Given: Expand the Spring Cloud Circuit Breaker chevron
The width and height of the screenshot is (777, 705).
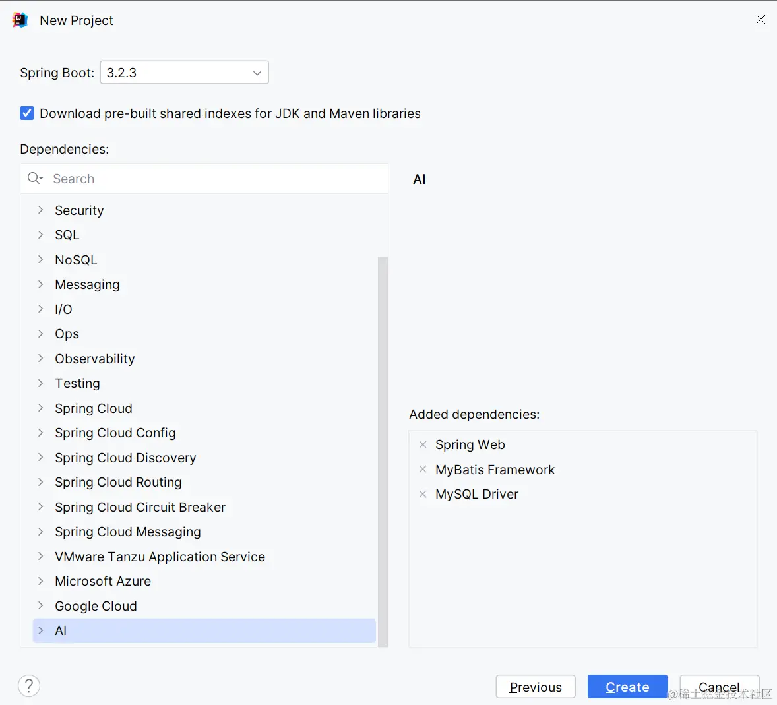Looking at the screenshot, I should 41,507.
